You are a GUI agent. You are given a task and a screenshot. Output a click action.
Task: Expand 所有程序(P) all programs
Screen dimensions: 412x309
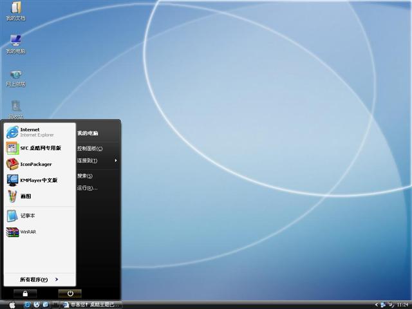(40, 279)
